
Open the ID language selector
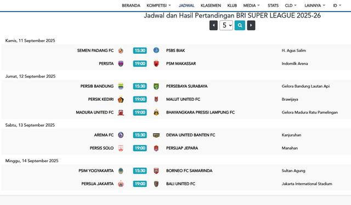click(337, 5)
